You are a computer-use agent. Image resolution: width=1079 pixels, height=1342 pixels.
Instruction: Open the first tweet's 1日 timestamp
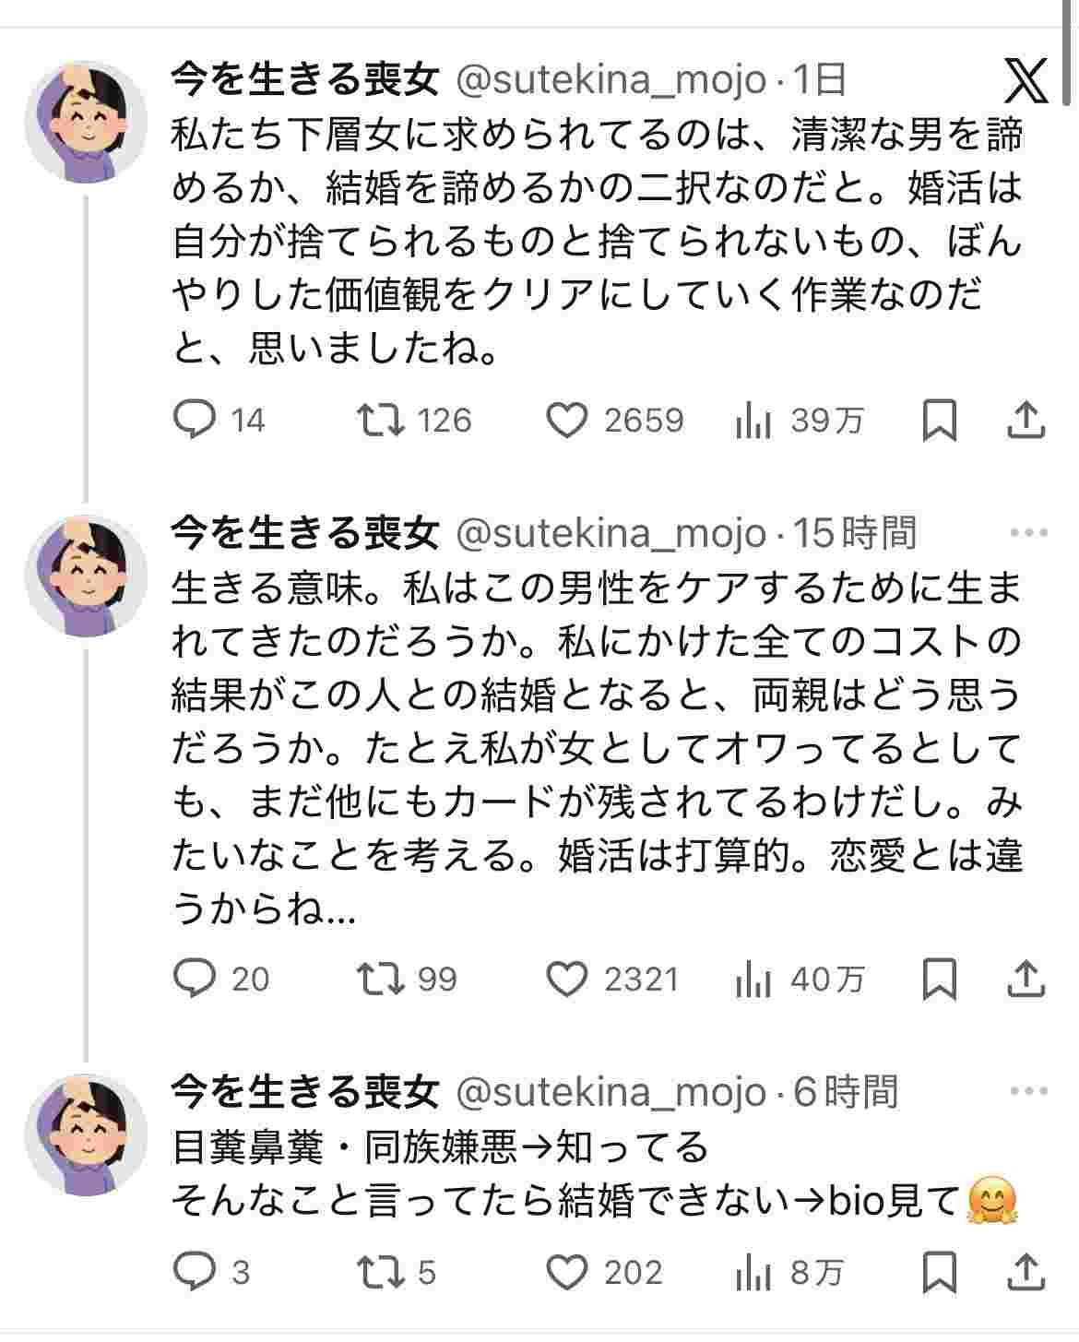[x=820, y=81]
